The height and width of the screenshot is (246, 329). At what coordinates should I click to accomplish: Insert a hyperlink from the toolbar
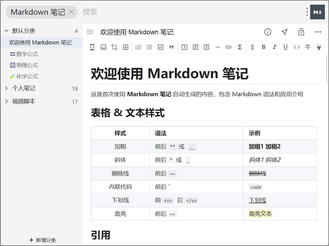click(x=229, y=47)
